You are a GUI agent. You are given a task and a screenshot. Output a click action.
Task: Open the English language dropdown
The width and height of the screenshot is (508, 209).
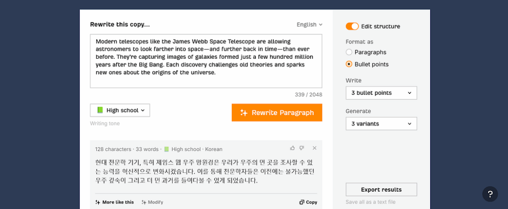pos(310,25)
